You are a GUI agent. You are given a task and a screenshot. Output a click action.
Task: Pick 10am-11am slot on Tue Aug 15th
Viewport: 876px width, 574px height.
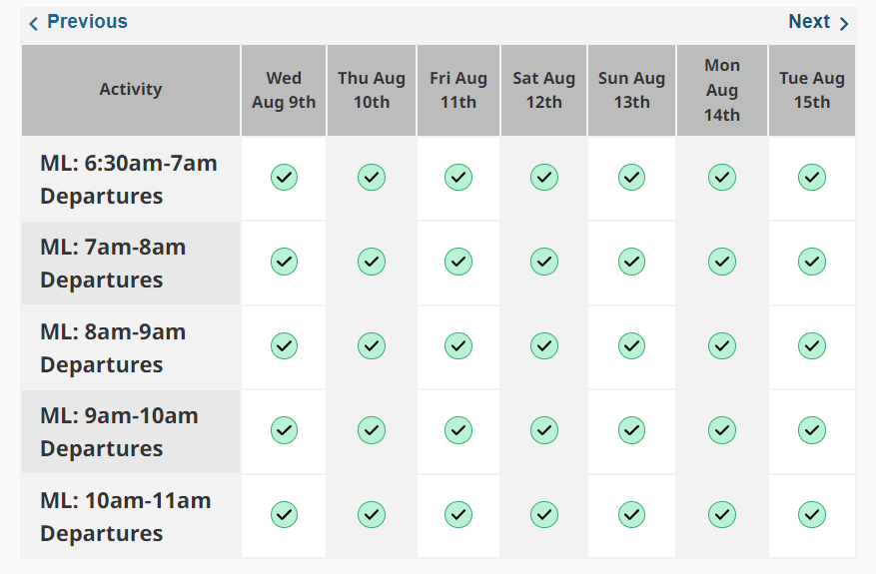[812, 515]
